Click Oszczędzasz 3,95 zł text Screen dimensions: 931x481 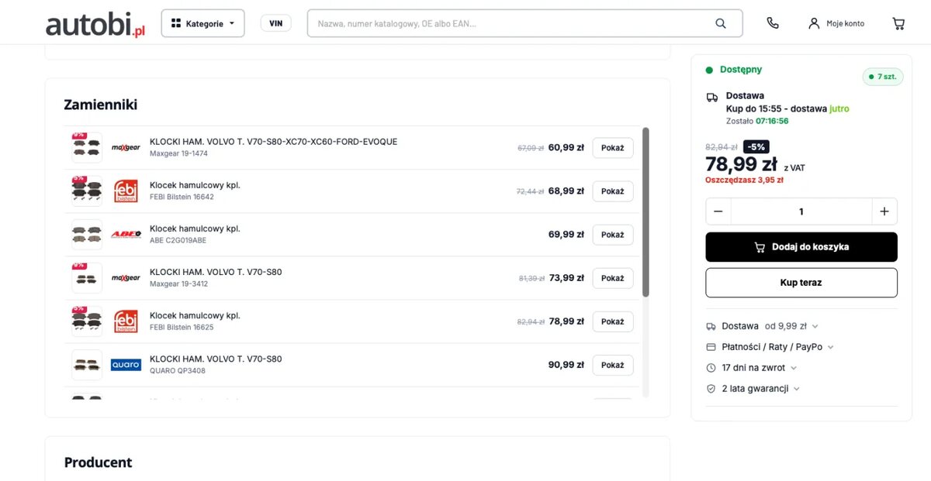(x=744, y=180)
